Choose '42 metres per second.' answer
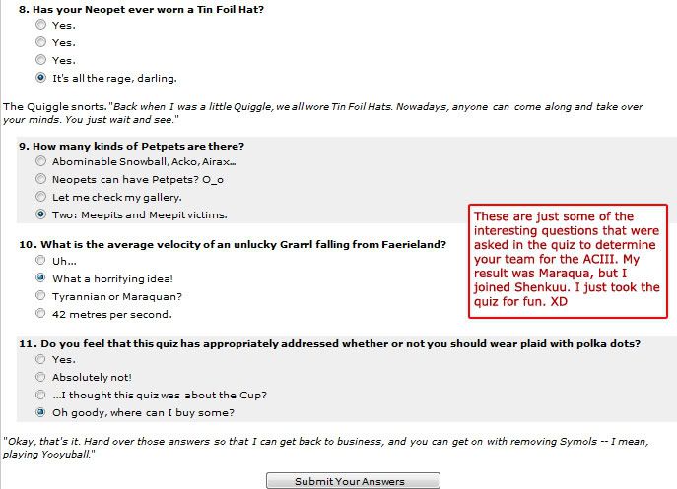The image size is (677, 489). [x=40, y=313]
